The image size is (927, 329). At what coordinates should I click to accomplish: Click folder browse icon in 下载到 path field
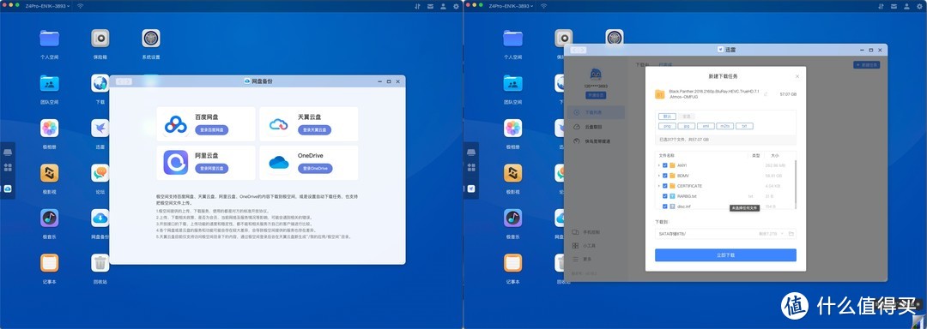click(x=791, y=234)
